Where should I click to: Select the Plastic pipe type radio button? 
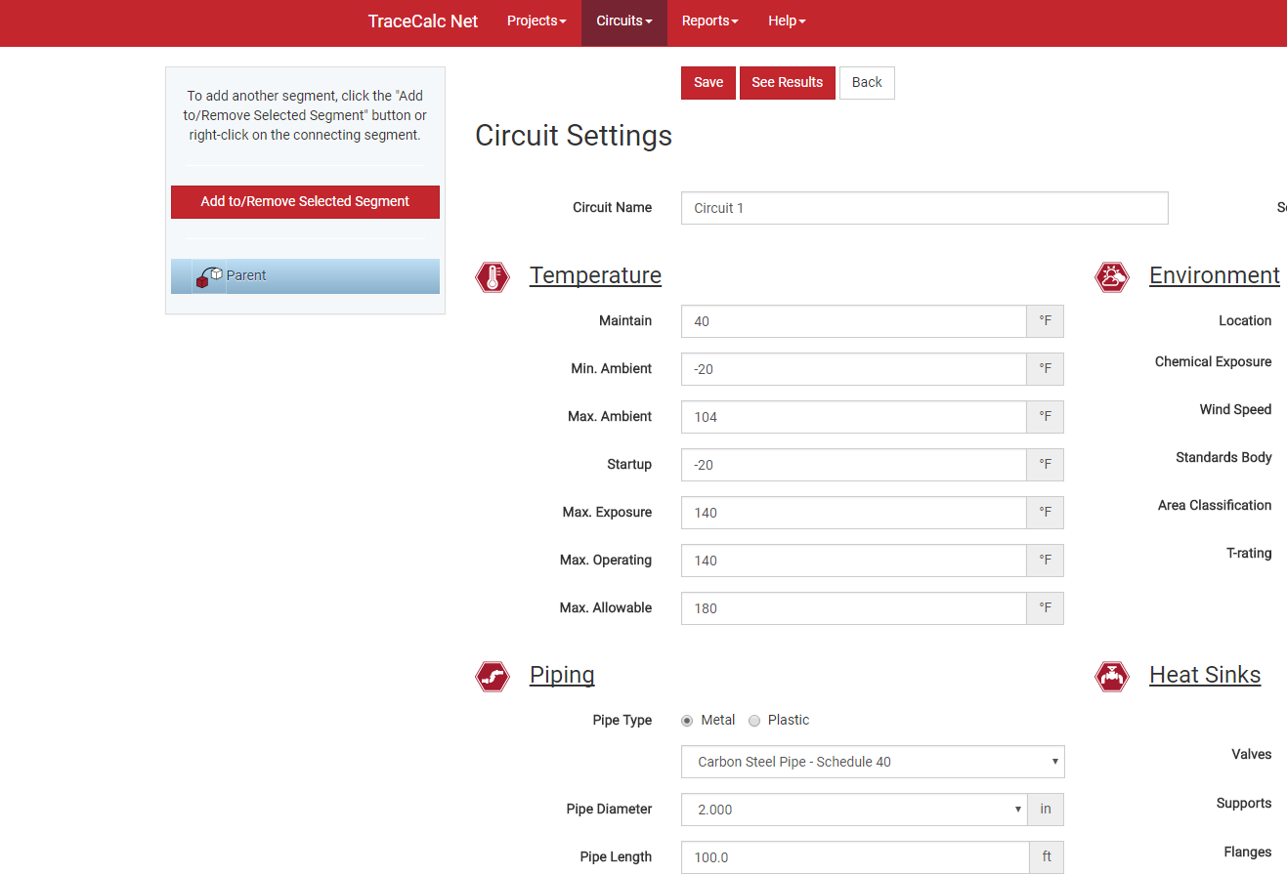754,721
